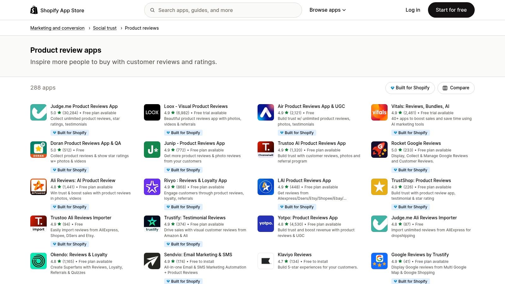This screenshot has height=284, width=505.
Task: Open Sendvio: Email Marketing & SMS title
Action: (198, 255)
